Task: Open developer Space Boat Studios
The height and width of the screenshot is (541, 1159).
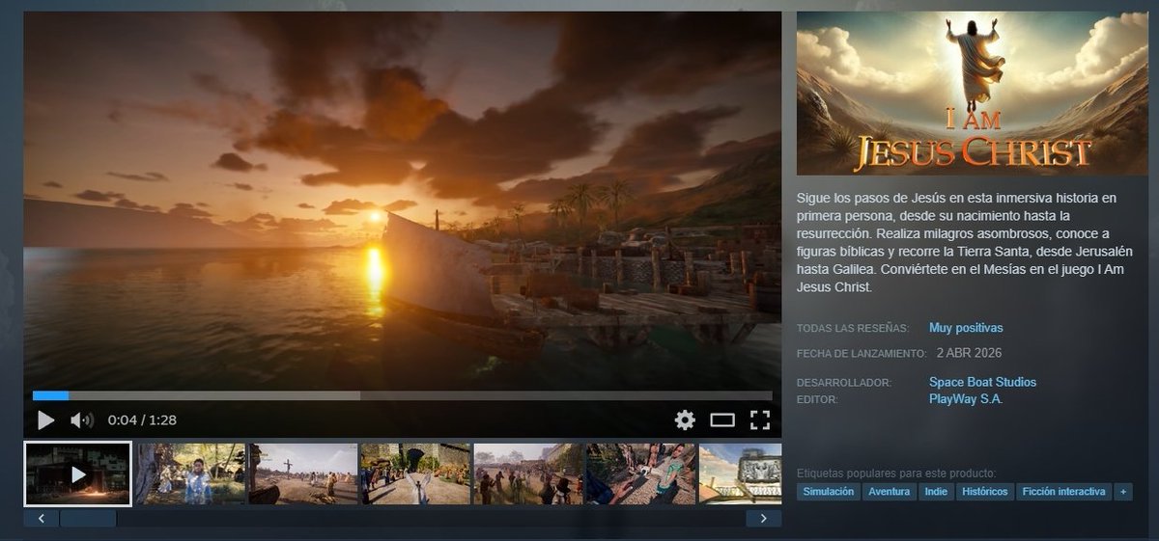Action: 982,382
